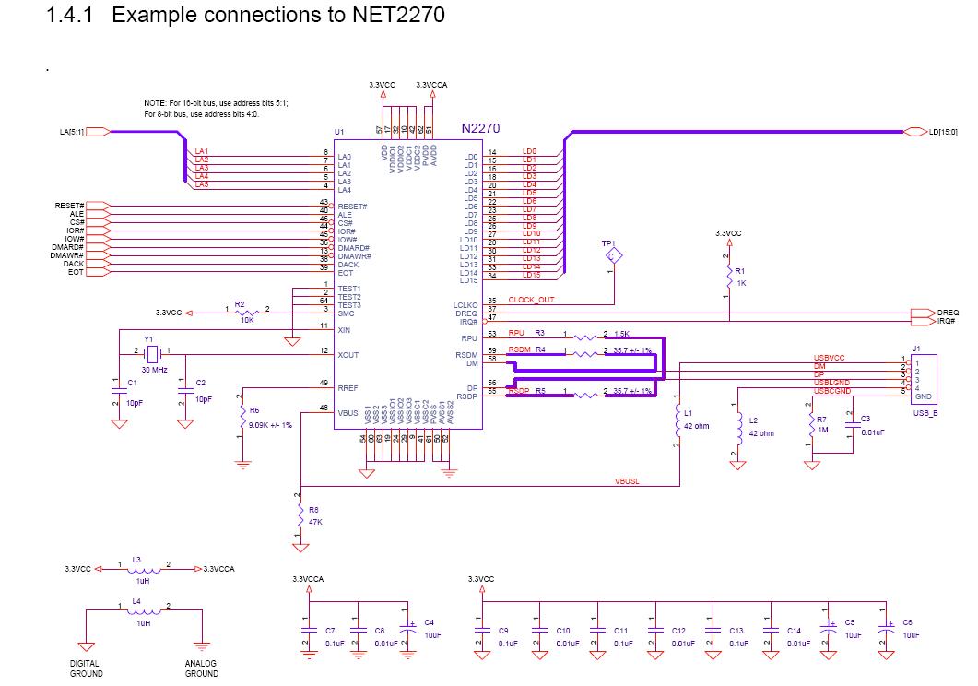This screenshot has height=686, width=978.
Task: Click the R3 1.5K resistor symbol
Action: click(585, 337)
